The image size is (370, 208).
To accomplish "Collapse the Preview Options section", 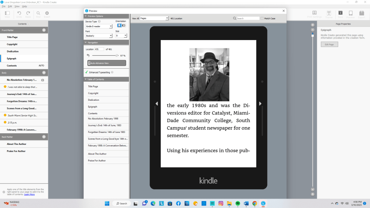I will click(x=86, y=16).
